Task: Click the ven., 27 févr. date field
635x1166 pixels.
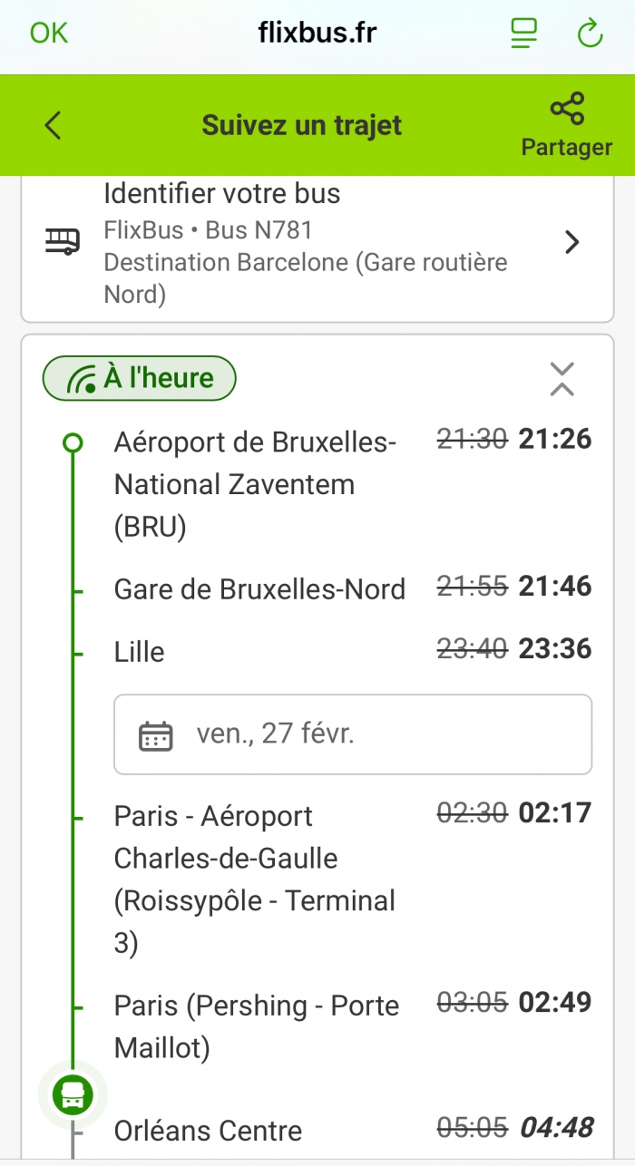Action: tap(353, 734)
